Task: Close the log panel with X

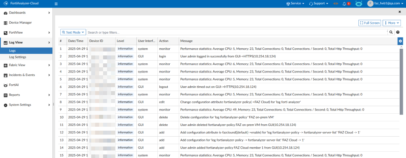Action: point(400,12)
